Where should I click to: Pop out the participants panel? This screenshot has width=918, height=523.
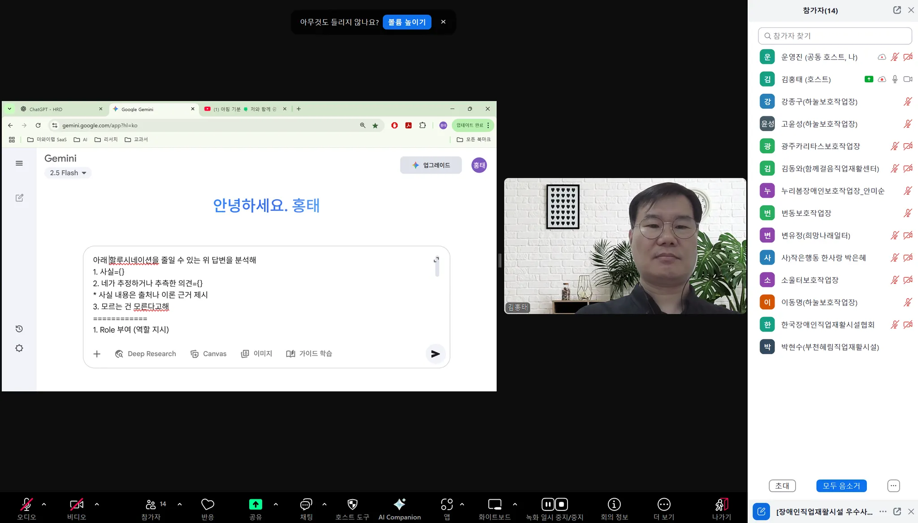[897, 10]
